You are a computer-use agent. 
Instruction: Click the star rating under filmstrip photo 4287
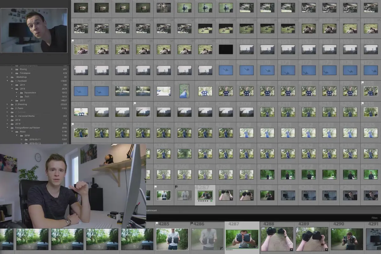[230, 250]
